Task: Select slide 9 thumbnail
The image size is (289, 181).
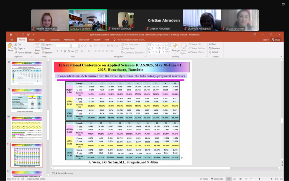Action: (27, 100)
